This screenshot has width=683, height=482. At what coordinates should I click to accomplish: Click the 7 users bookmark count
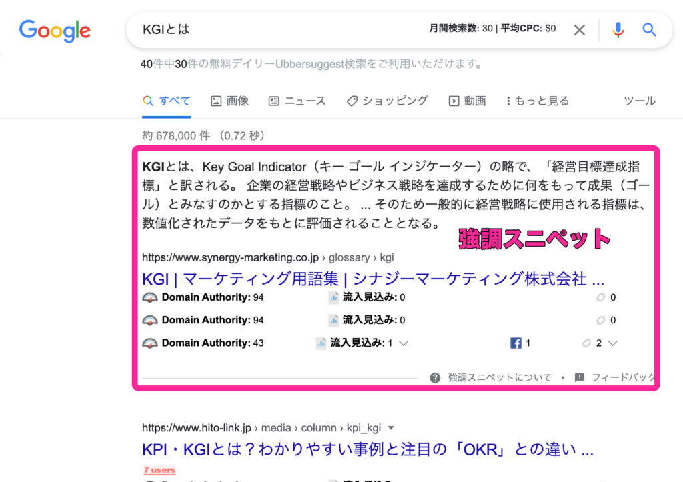(x=159, y=470)
